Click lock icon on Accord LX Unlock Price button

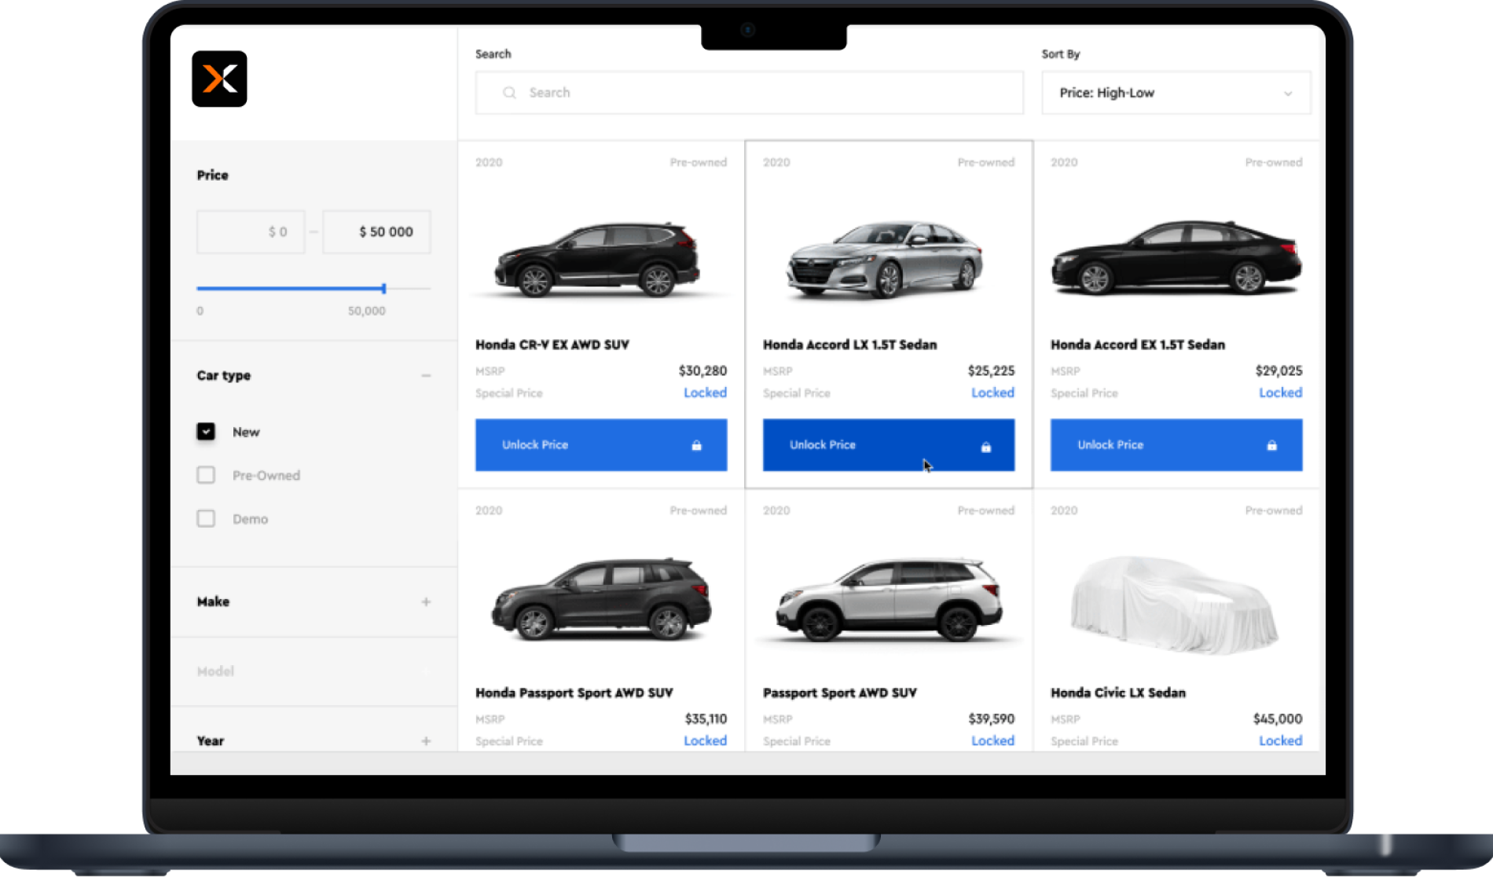tap(985, 447)
